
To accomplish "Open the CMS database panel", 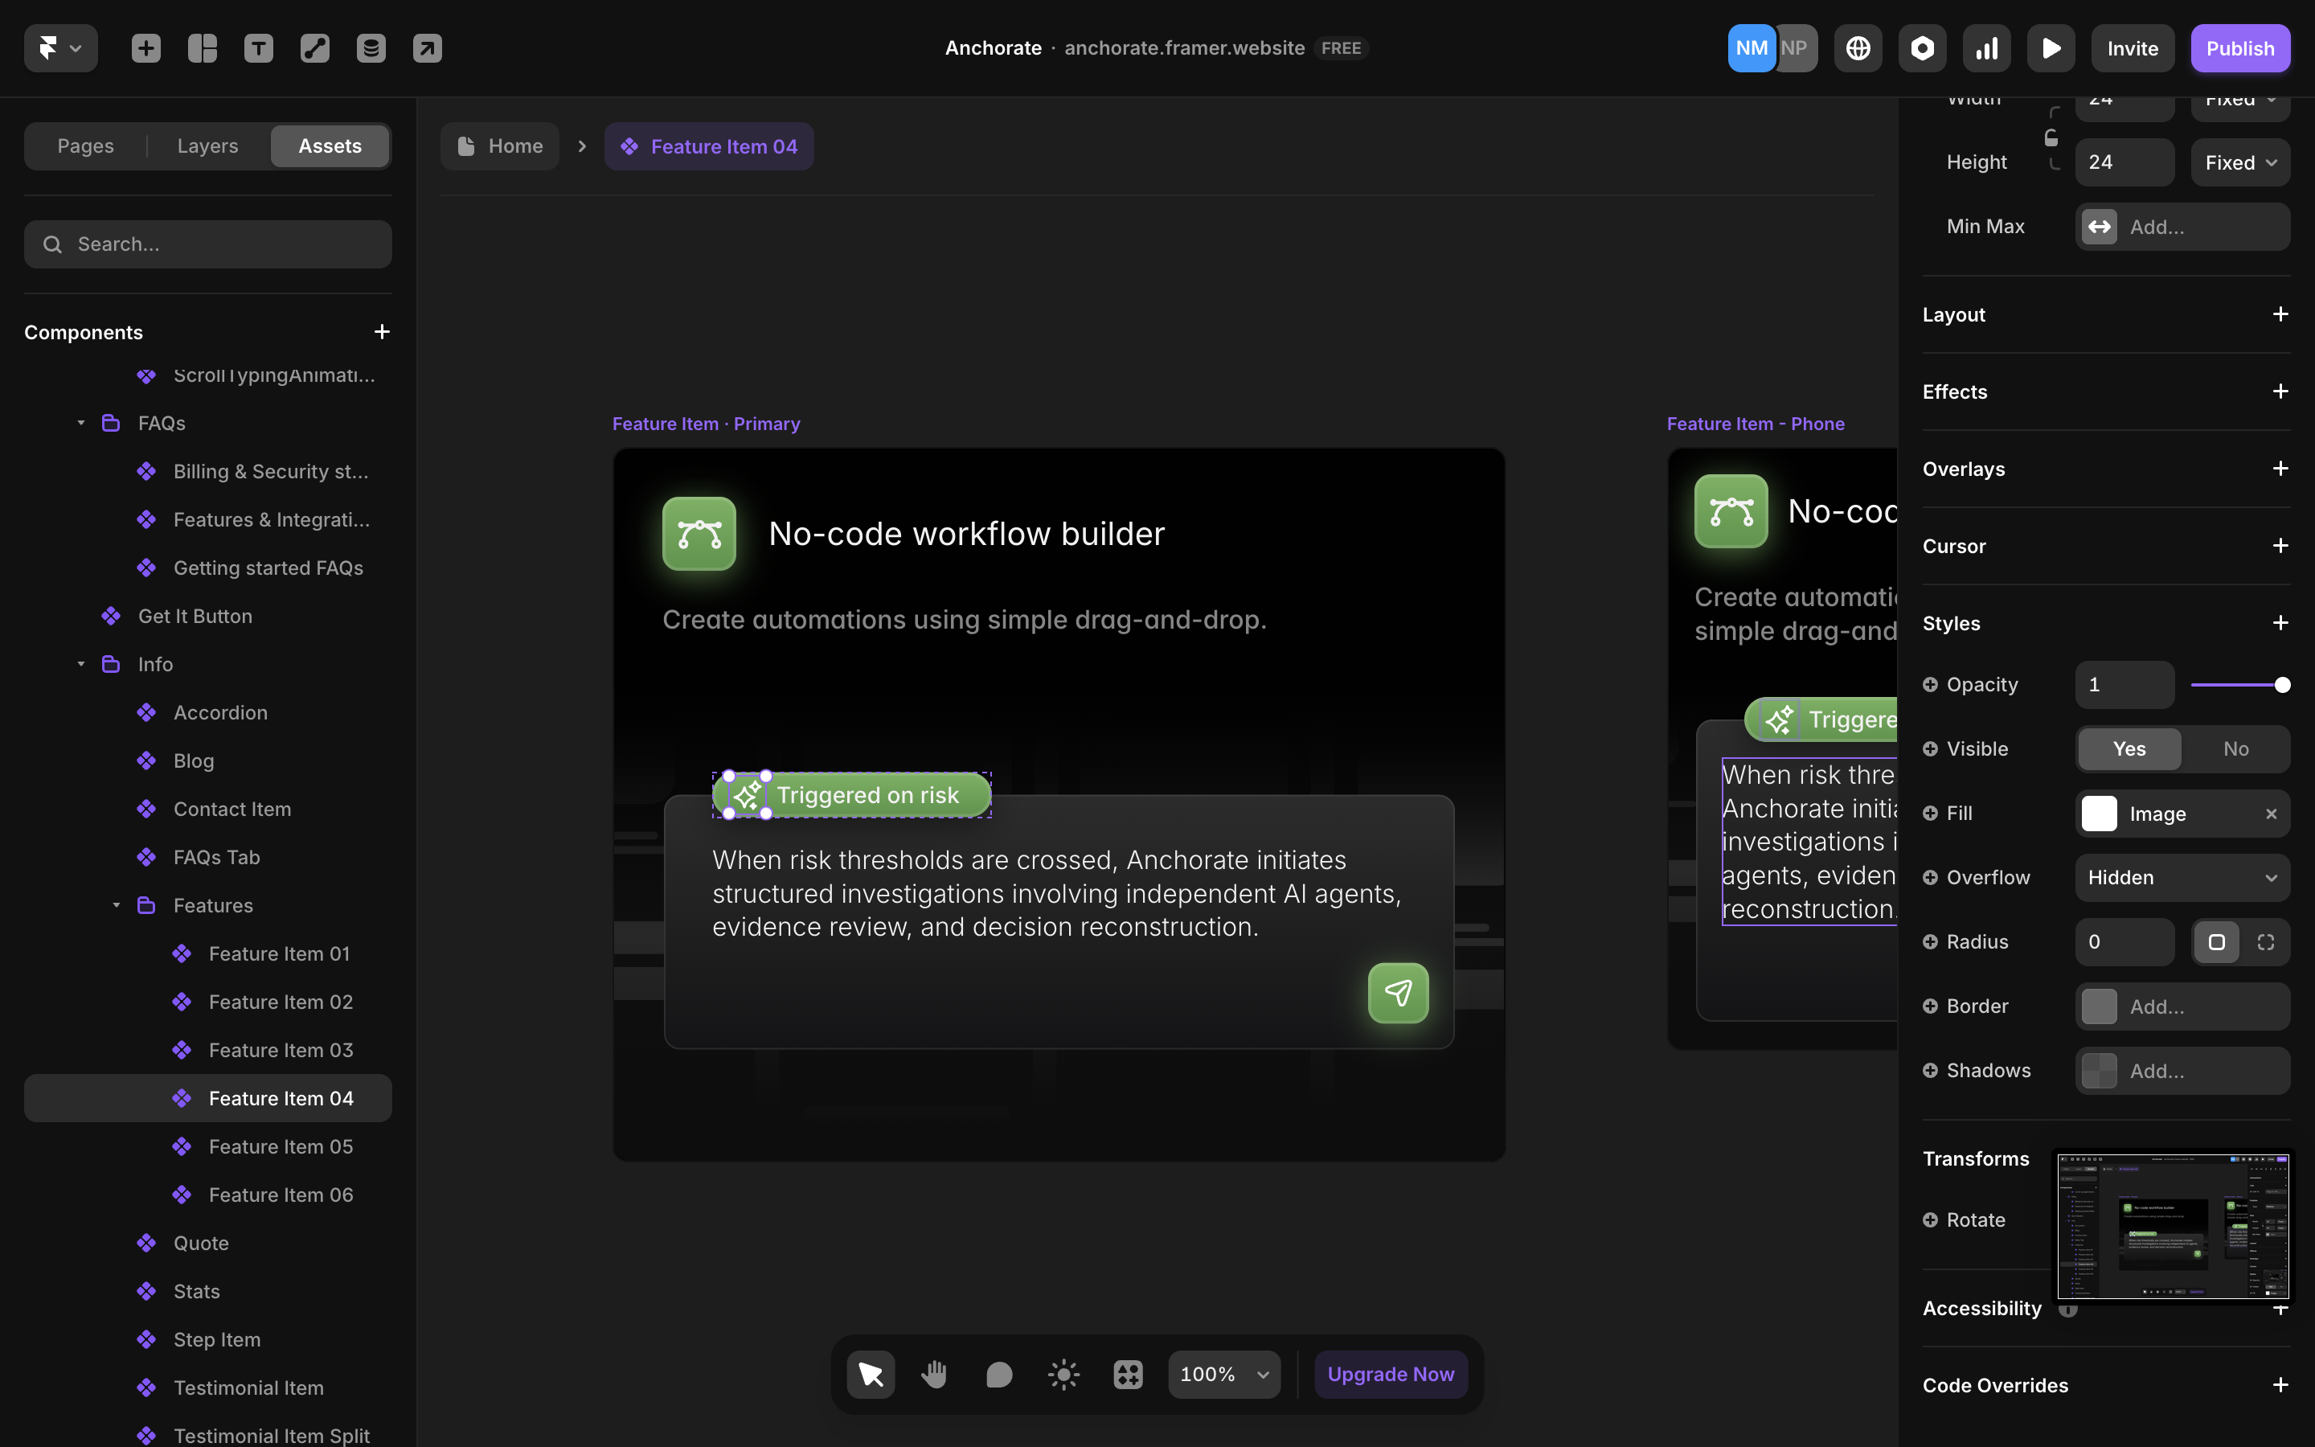I will (371, 48).
